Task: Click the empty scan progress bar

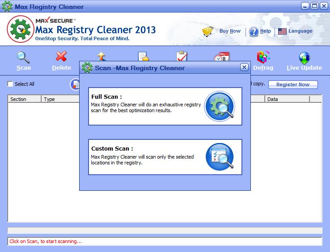Action: (x=165, y=231)
